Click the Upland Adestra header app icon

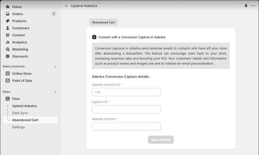[66, 6]
